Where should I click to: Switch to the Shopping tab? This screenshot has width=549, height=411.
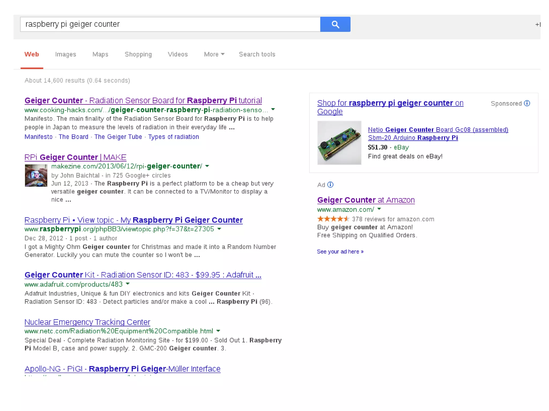[138, 54]
